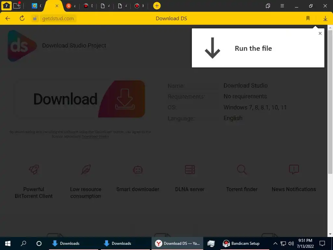Click the volume tray icon
Screen dimensions: 333x250
click(x=291, y=243)
